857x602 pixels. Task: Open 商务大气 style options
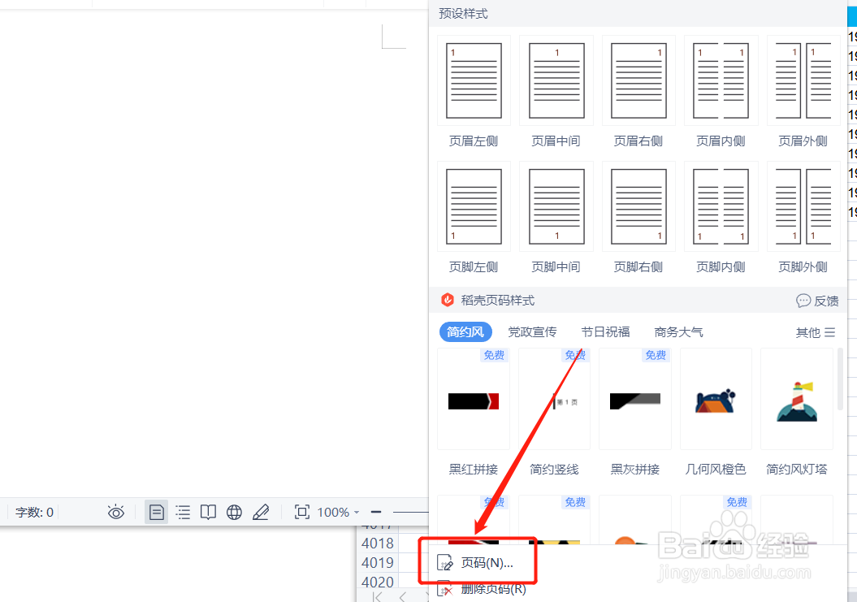pos(678,331)
